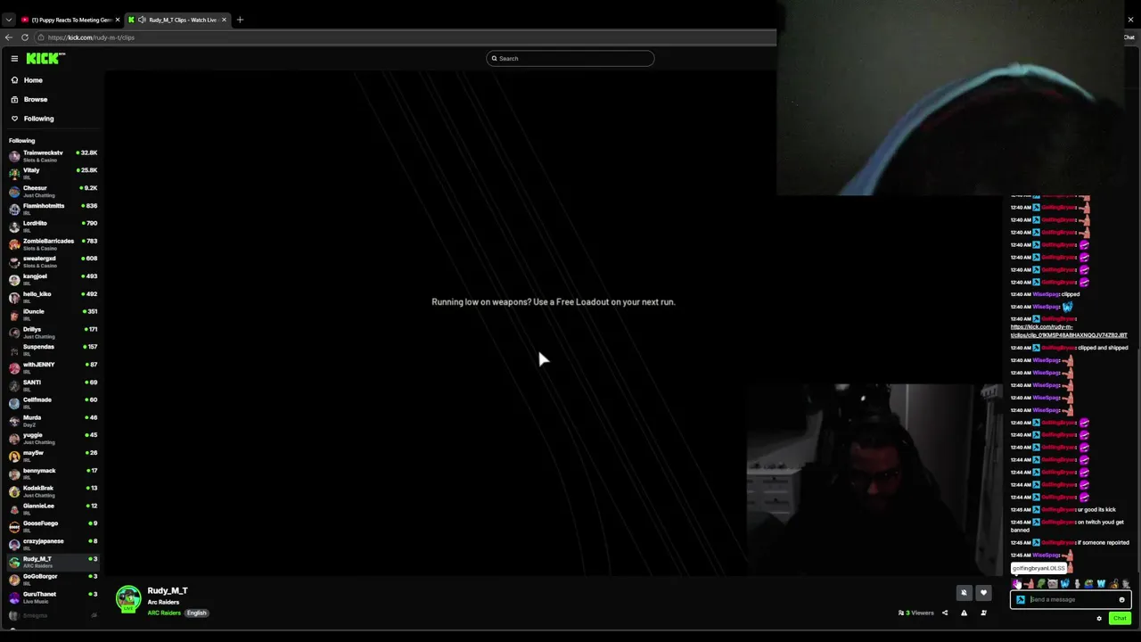This screenshot has height=642, width=1141.
Task: Insert the white cat quick emote
Action: coord(1053,584)
